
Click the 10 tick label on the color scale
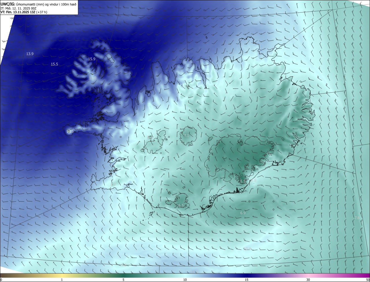[x=185, y=280]
